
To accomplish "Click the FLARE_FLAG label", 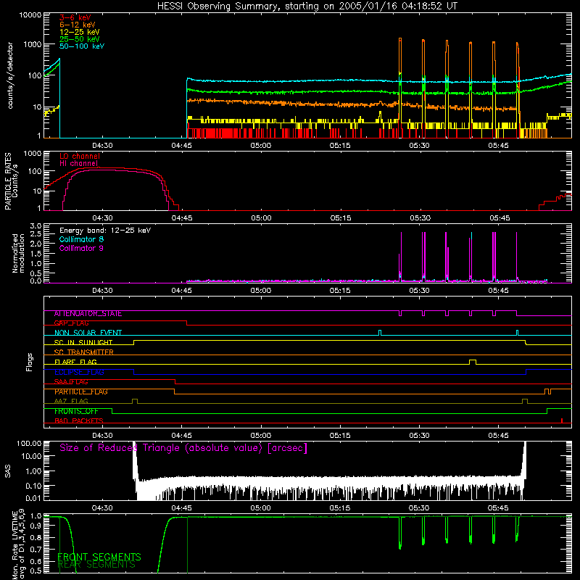I will 75,362.
